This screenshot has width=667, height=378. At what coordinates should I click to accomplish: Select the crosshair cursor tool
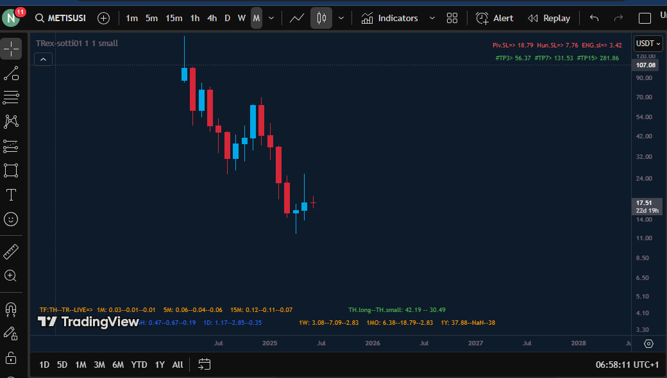11,49
